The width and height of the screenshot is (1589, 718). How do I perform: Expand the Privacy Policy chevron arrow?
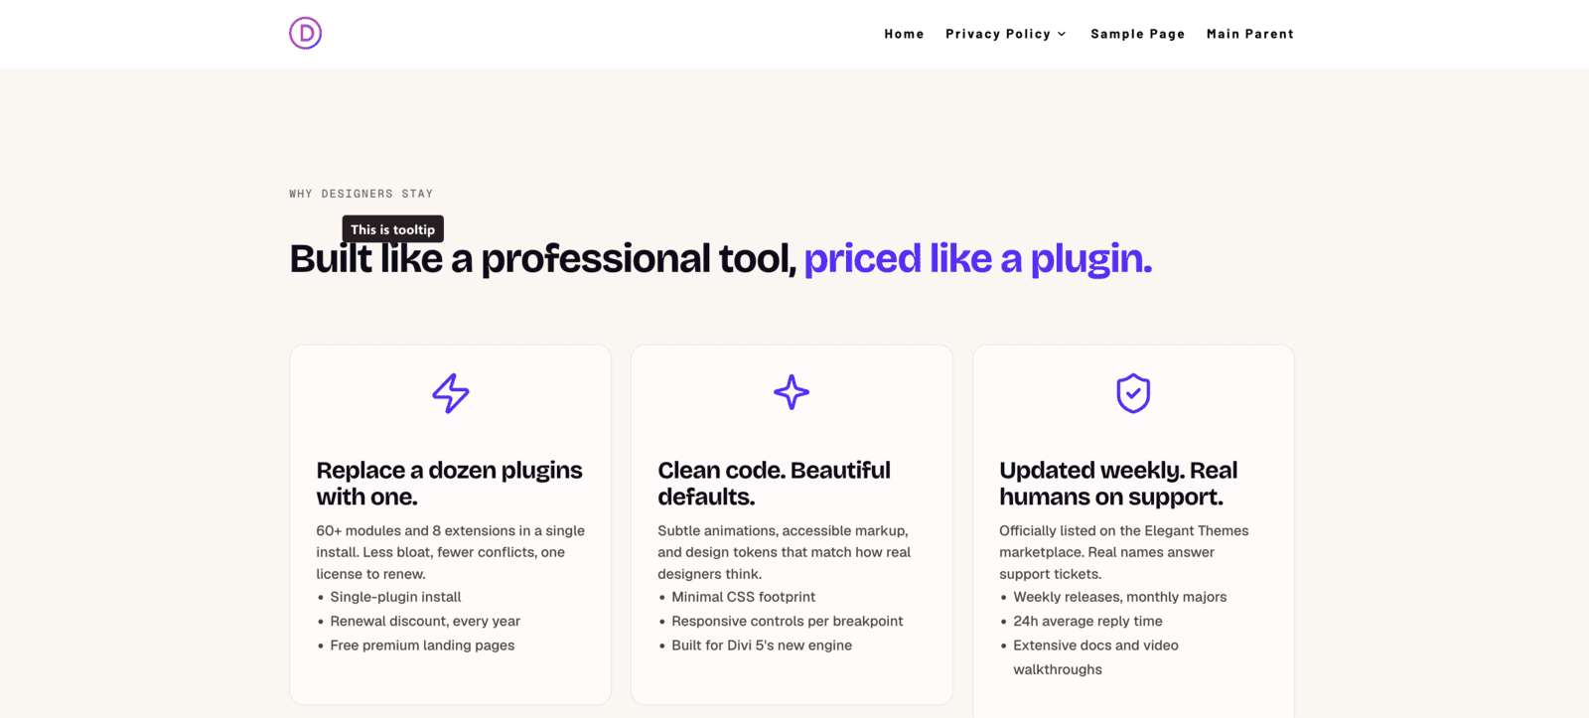pos(1062,34)
